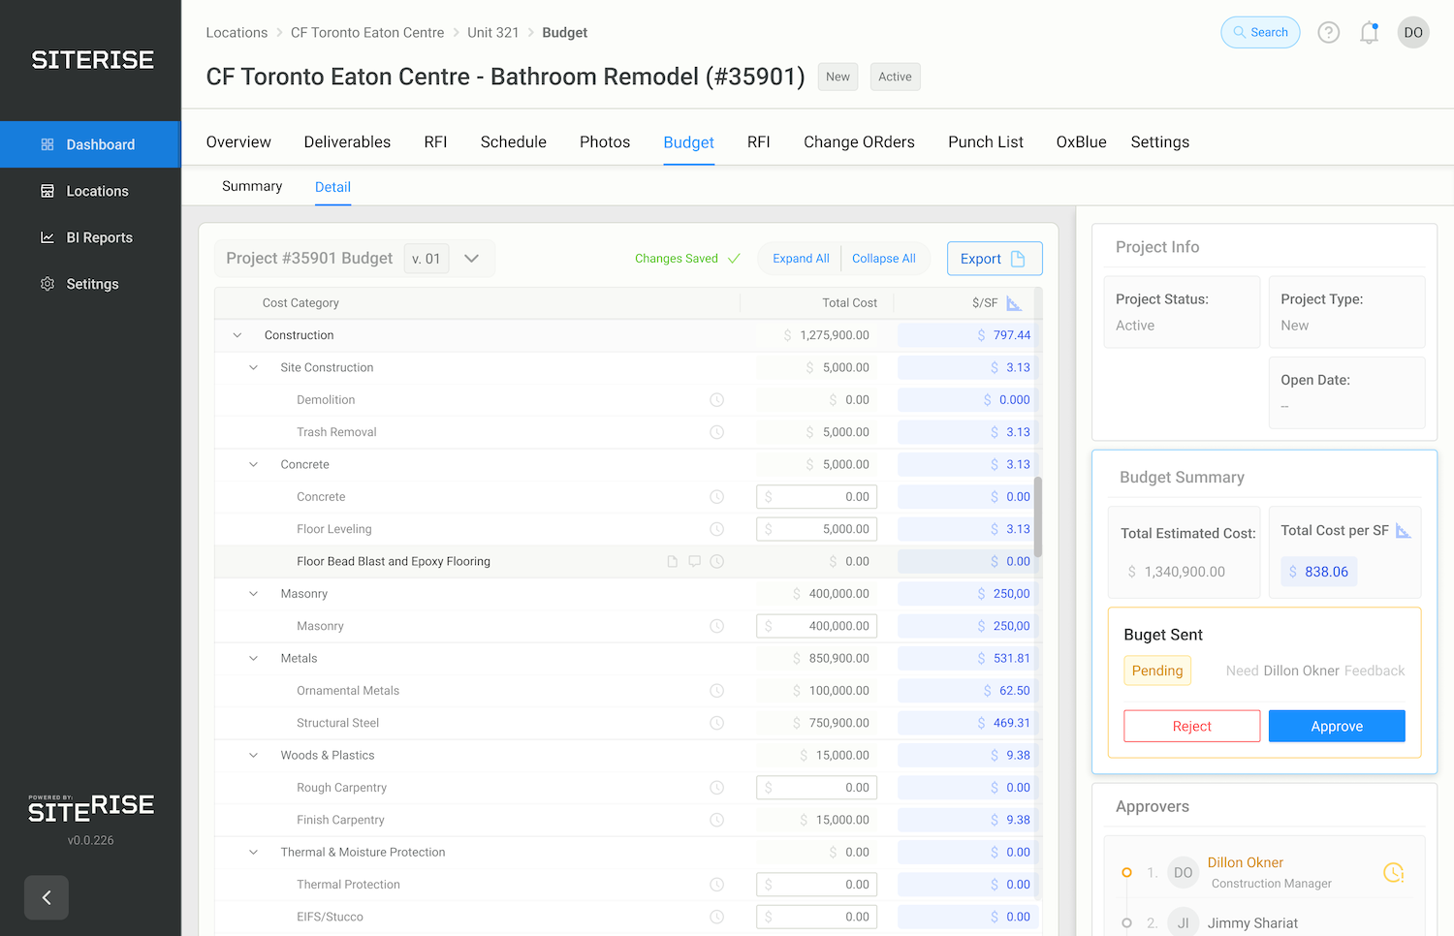This screenshot has height=936, width=1454.
Task: Switch to the Change ORders tab
Action: pyautogui.click(x=859, y=142)
